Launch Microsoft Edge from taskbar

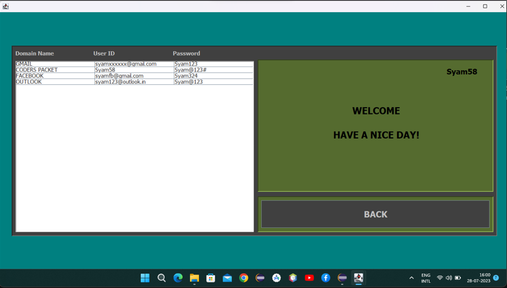pyautogui.click(x=178, y=278)
